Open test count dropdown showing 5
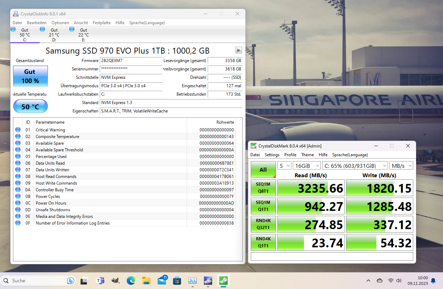Screen dimensions: 443x289 pyautogui.click(x=284, y=165)
